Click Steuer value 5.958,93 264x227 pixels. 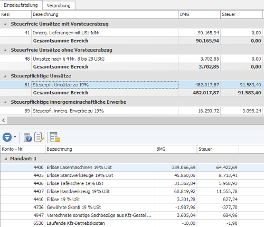point(228,183)
